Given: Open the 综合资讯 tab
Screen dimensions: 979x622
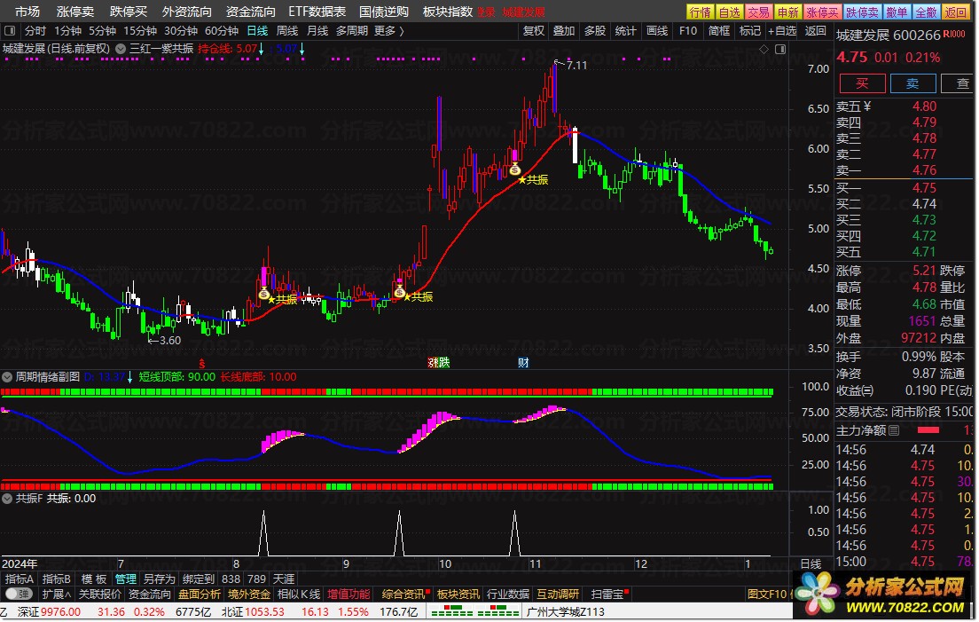Looking at the screenshot, I should click(403, 594).
